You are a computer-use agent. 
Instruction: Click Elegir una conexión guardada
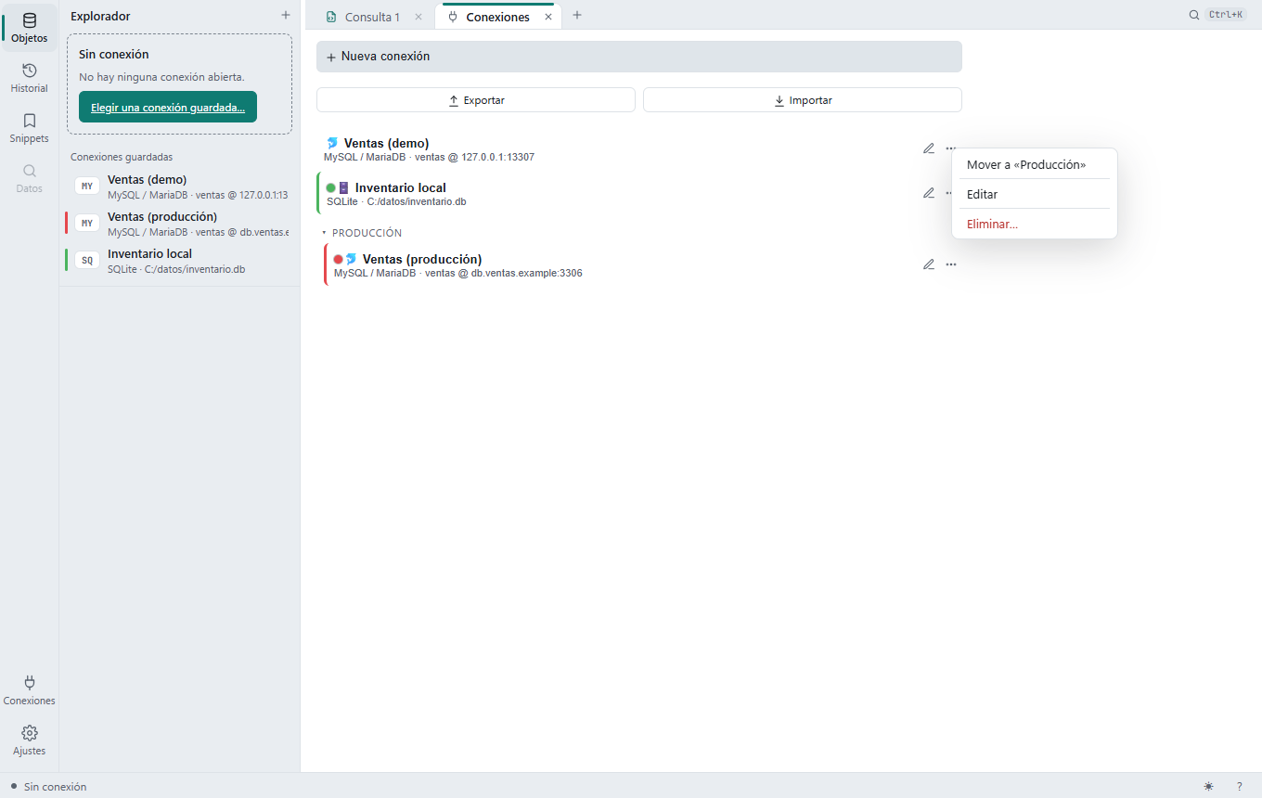pyautogui.click(x=168, y=107)
